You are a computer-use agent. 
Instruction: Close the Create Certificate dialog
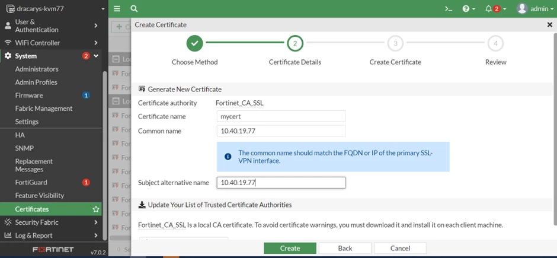tap(549, 24)
